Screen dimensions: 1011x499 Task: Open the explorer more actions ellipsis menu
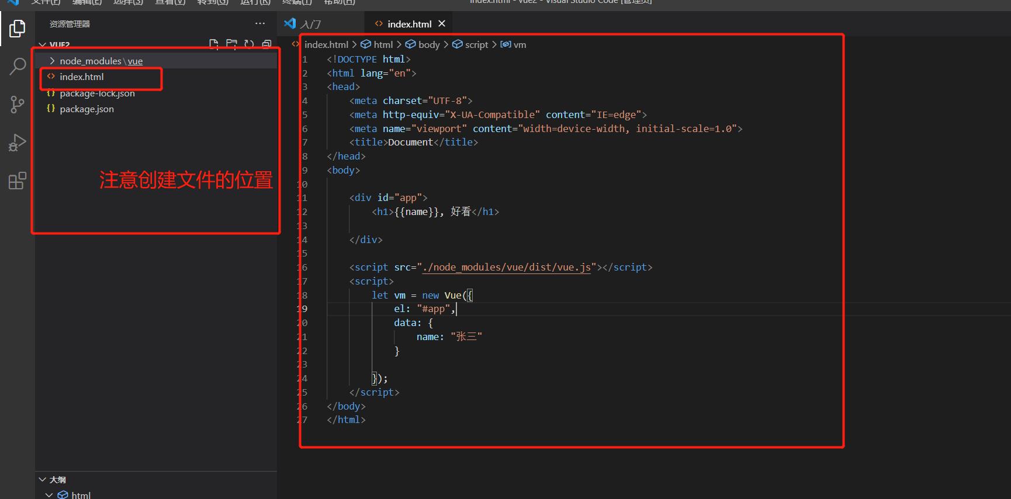pos(260,23)
